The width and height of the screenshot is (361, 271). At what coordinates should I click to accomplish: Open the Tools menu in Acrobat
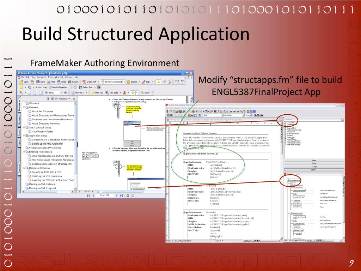tap(50, 77)
